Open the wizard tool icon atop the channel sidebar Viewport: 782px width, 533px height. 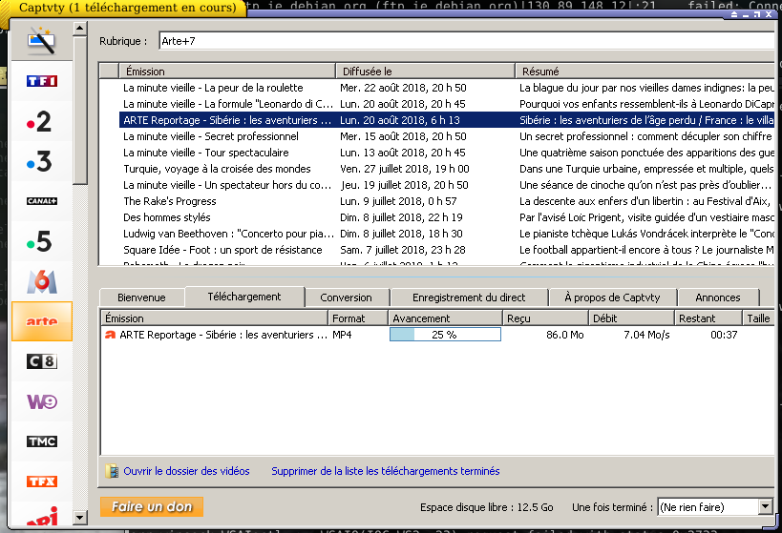click(x=42, y=40)
